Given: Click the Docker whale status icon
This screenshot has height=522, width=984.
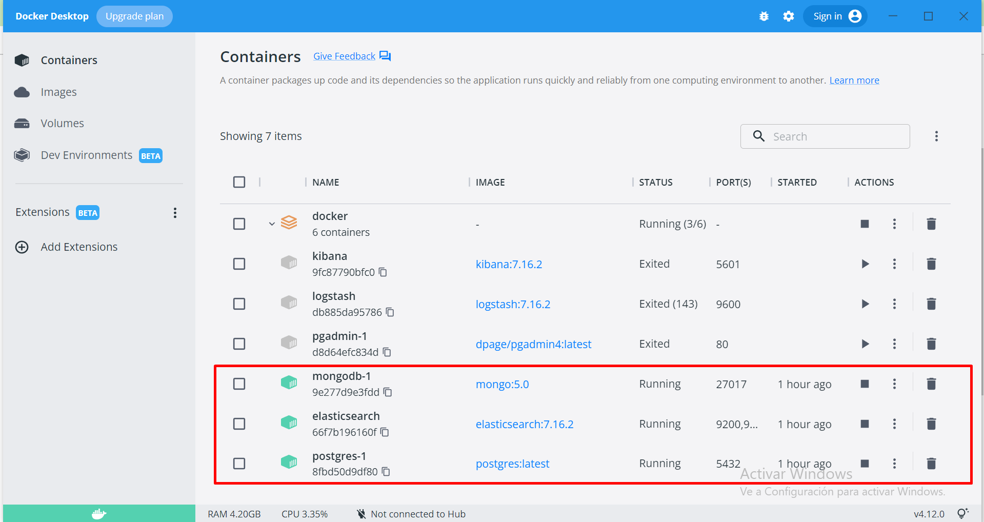Looking at the screenshot, I should click(99, 513).
